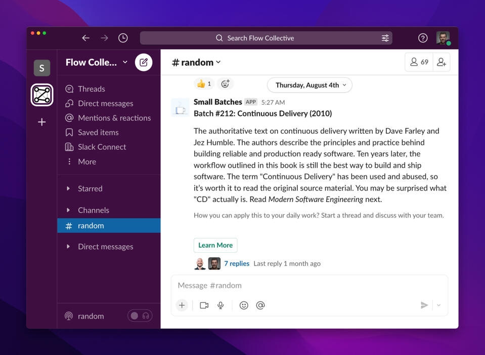The height and width of the screenshot is (355, 485).
Task: Add a workspace with the plus icon
Action: click(x=42, y=122)
